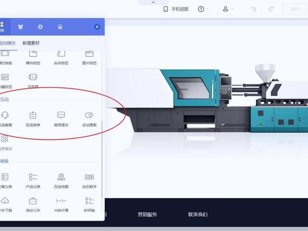Open the 联系我们 navigation link

point(198,214)
